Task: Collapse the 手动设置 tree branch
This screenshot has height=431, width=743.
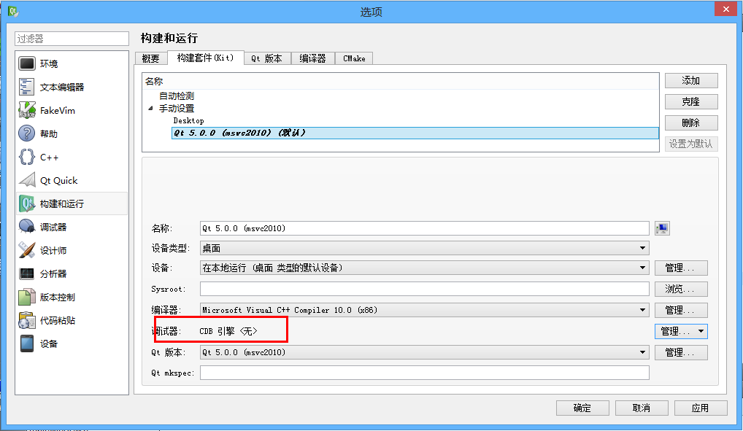Action: [150, 108]
